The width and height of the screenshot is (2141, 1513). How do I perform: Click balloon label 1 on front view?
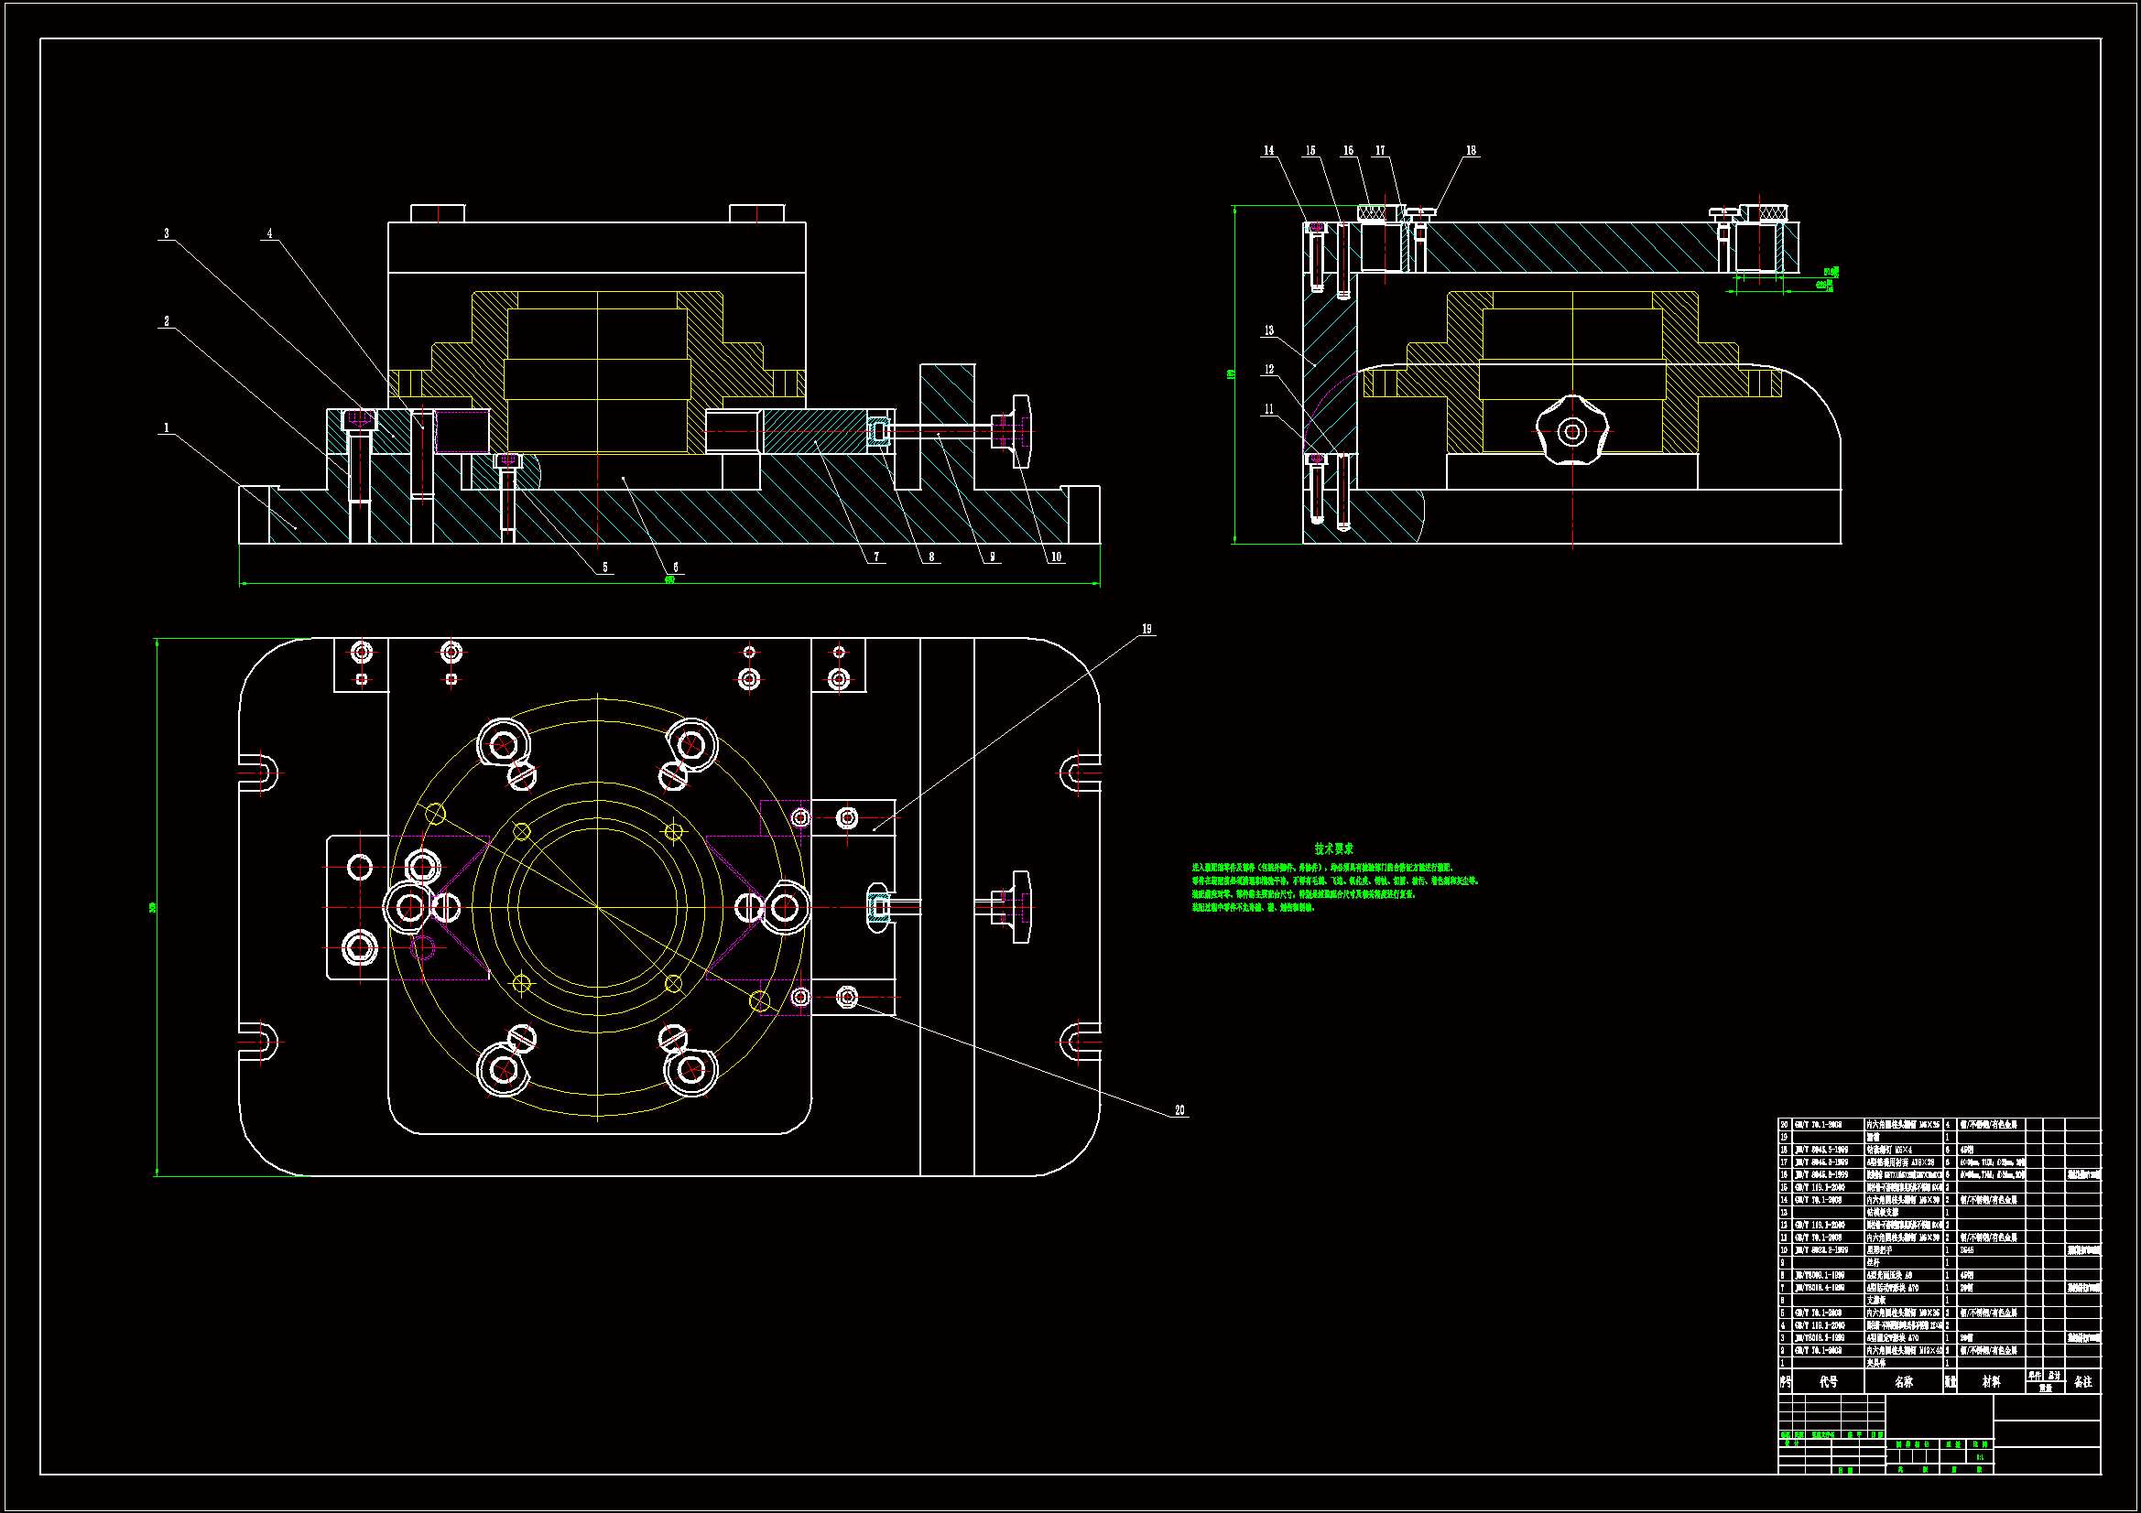coord(167,429)
